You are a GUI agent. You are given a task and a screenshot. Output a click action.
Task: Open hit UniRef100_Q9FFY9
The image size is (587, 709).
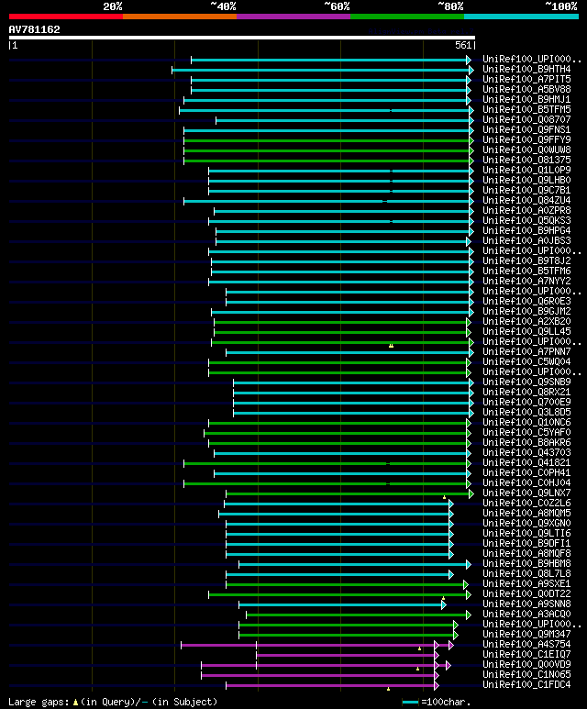pos(526,139)
